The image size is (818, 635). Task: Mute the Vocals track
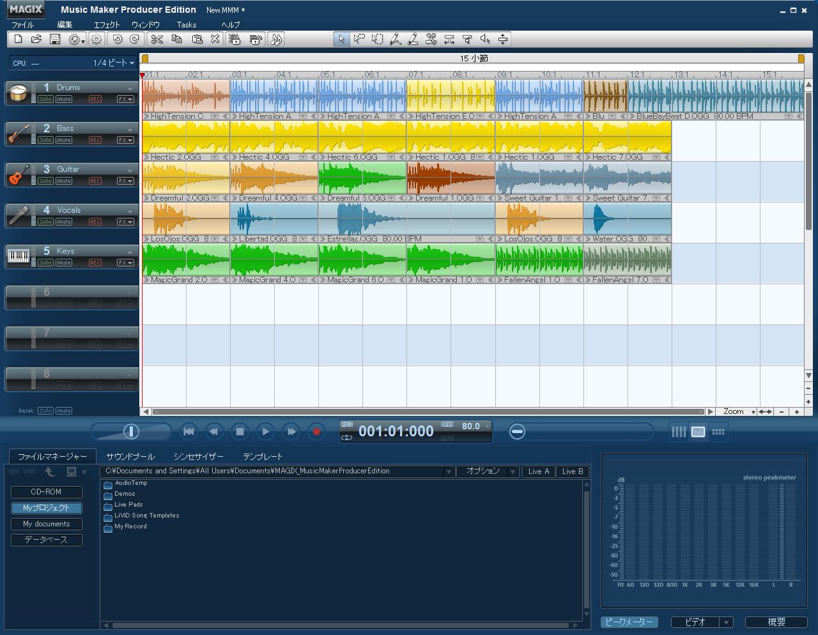64,222
